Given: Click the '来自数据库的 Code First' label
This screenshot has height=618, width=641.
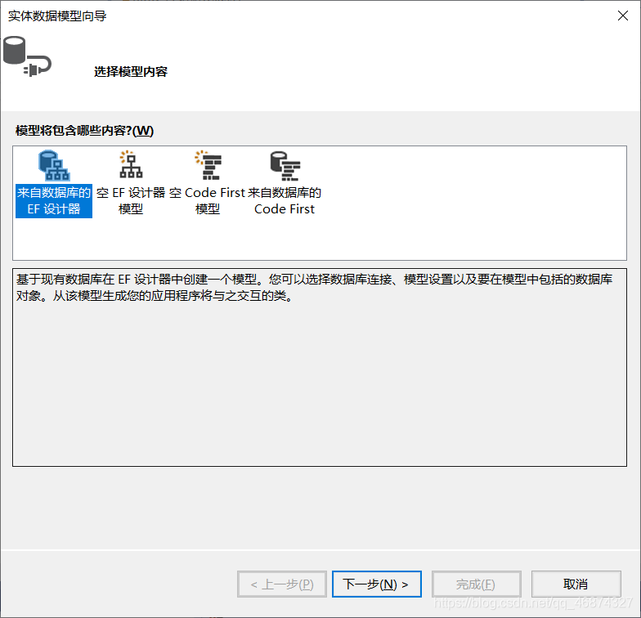Looking at the screenshot, I should [x=285, y=201].
